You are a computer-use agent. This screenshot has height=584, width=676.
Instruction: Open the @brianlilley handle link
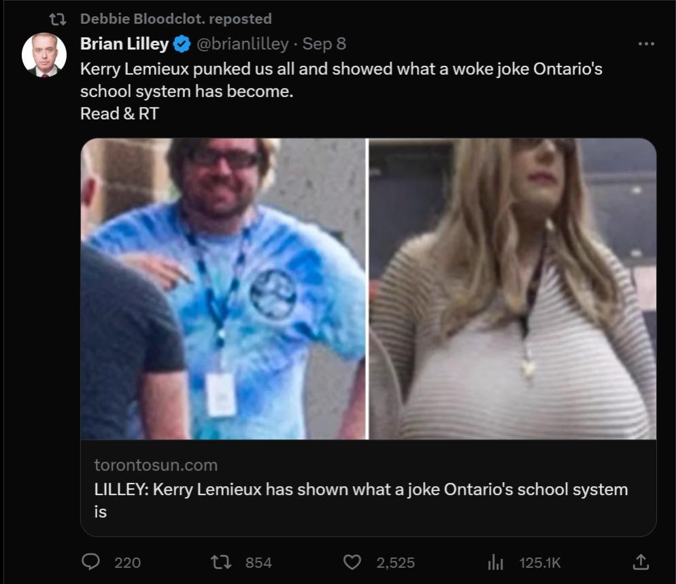(x=242, y=44)
